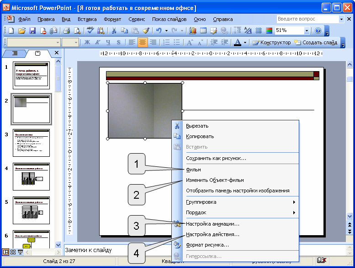Click the Undo arrow icon
355x268 pixels.
159,31
